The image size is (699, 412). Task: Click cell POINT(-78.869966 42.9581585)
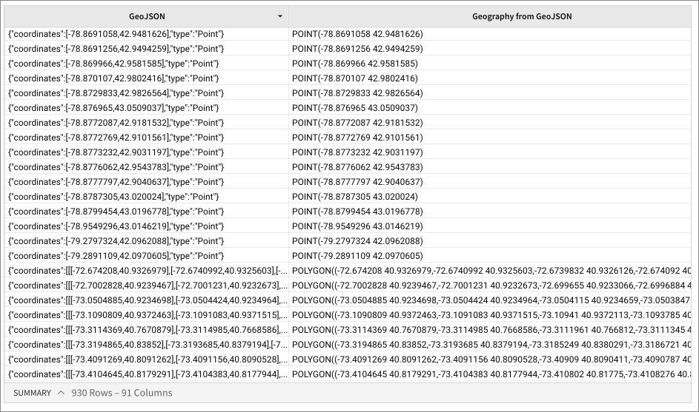(354, 64)
